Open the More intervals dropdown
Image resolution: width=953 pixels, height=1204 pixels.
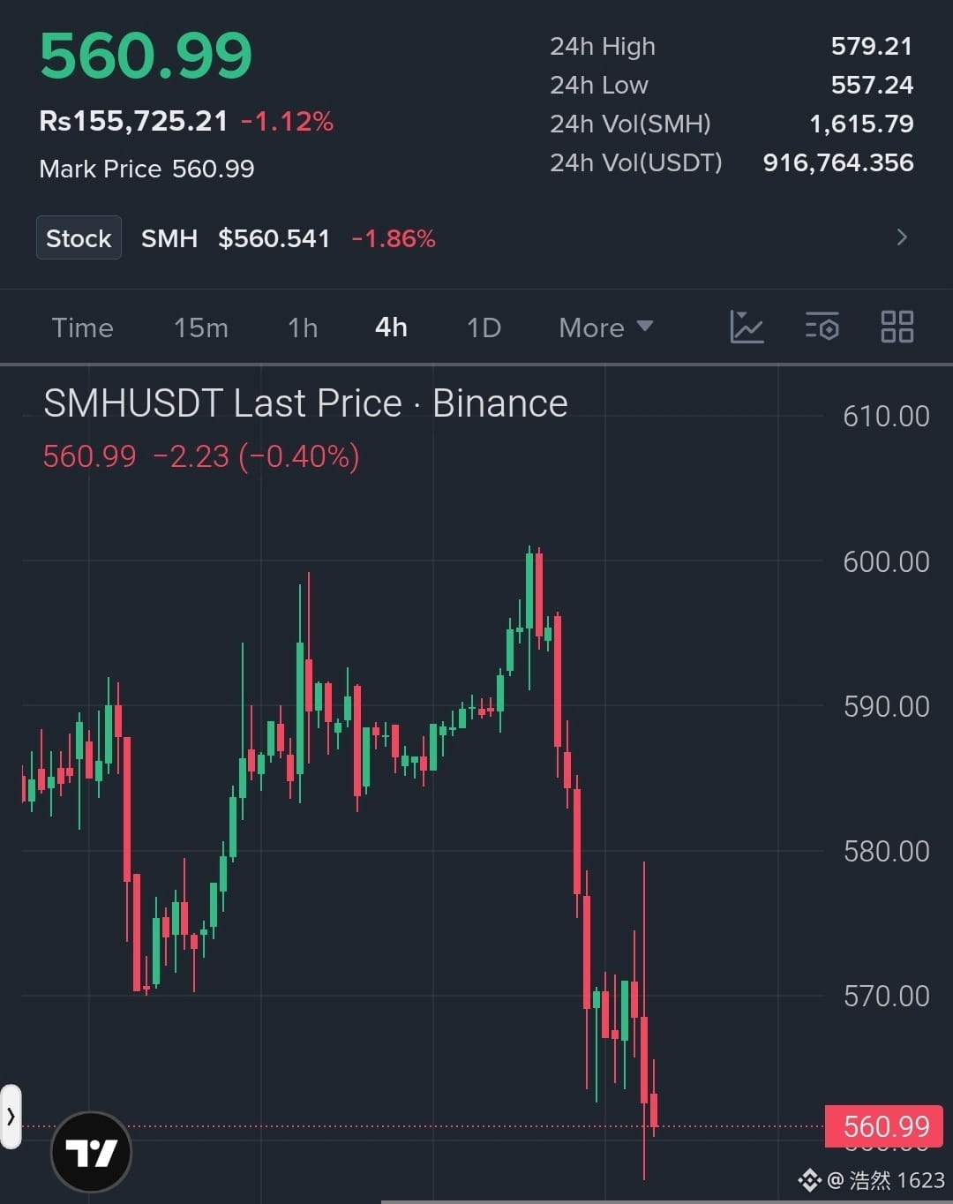pyautogui.click(x=606, y=327)
